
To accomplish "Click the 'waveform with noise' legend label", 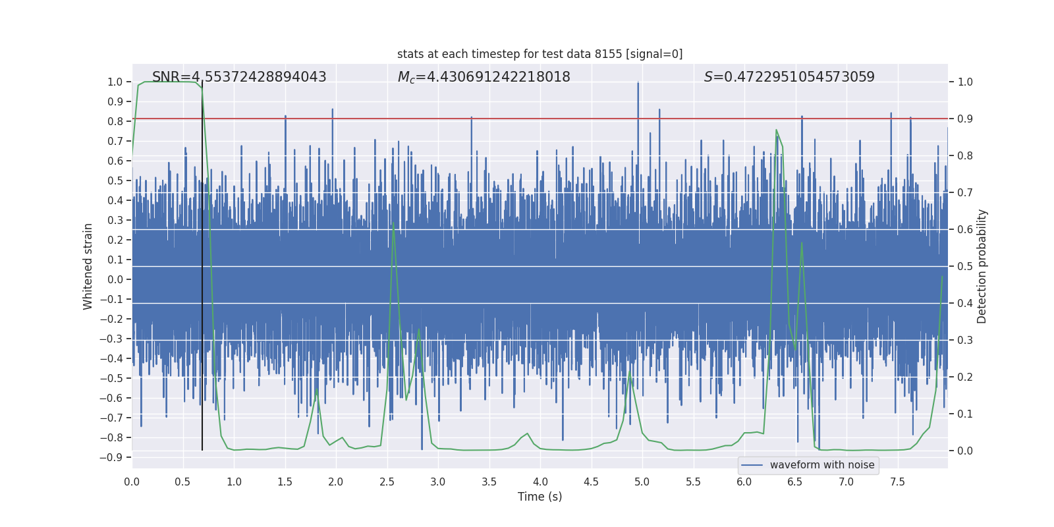I will 821,465.
